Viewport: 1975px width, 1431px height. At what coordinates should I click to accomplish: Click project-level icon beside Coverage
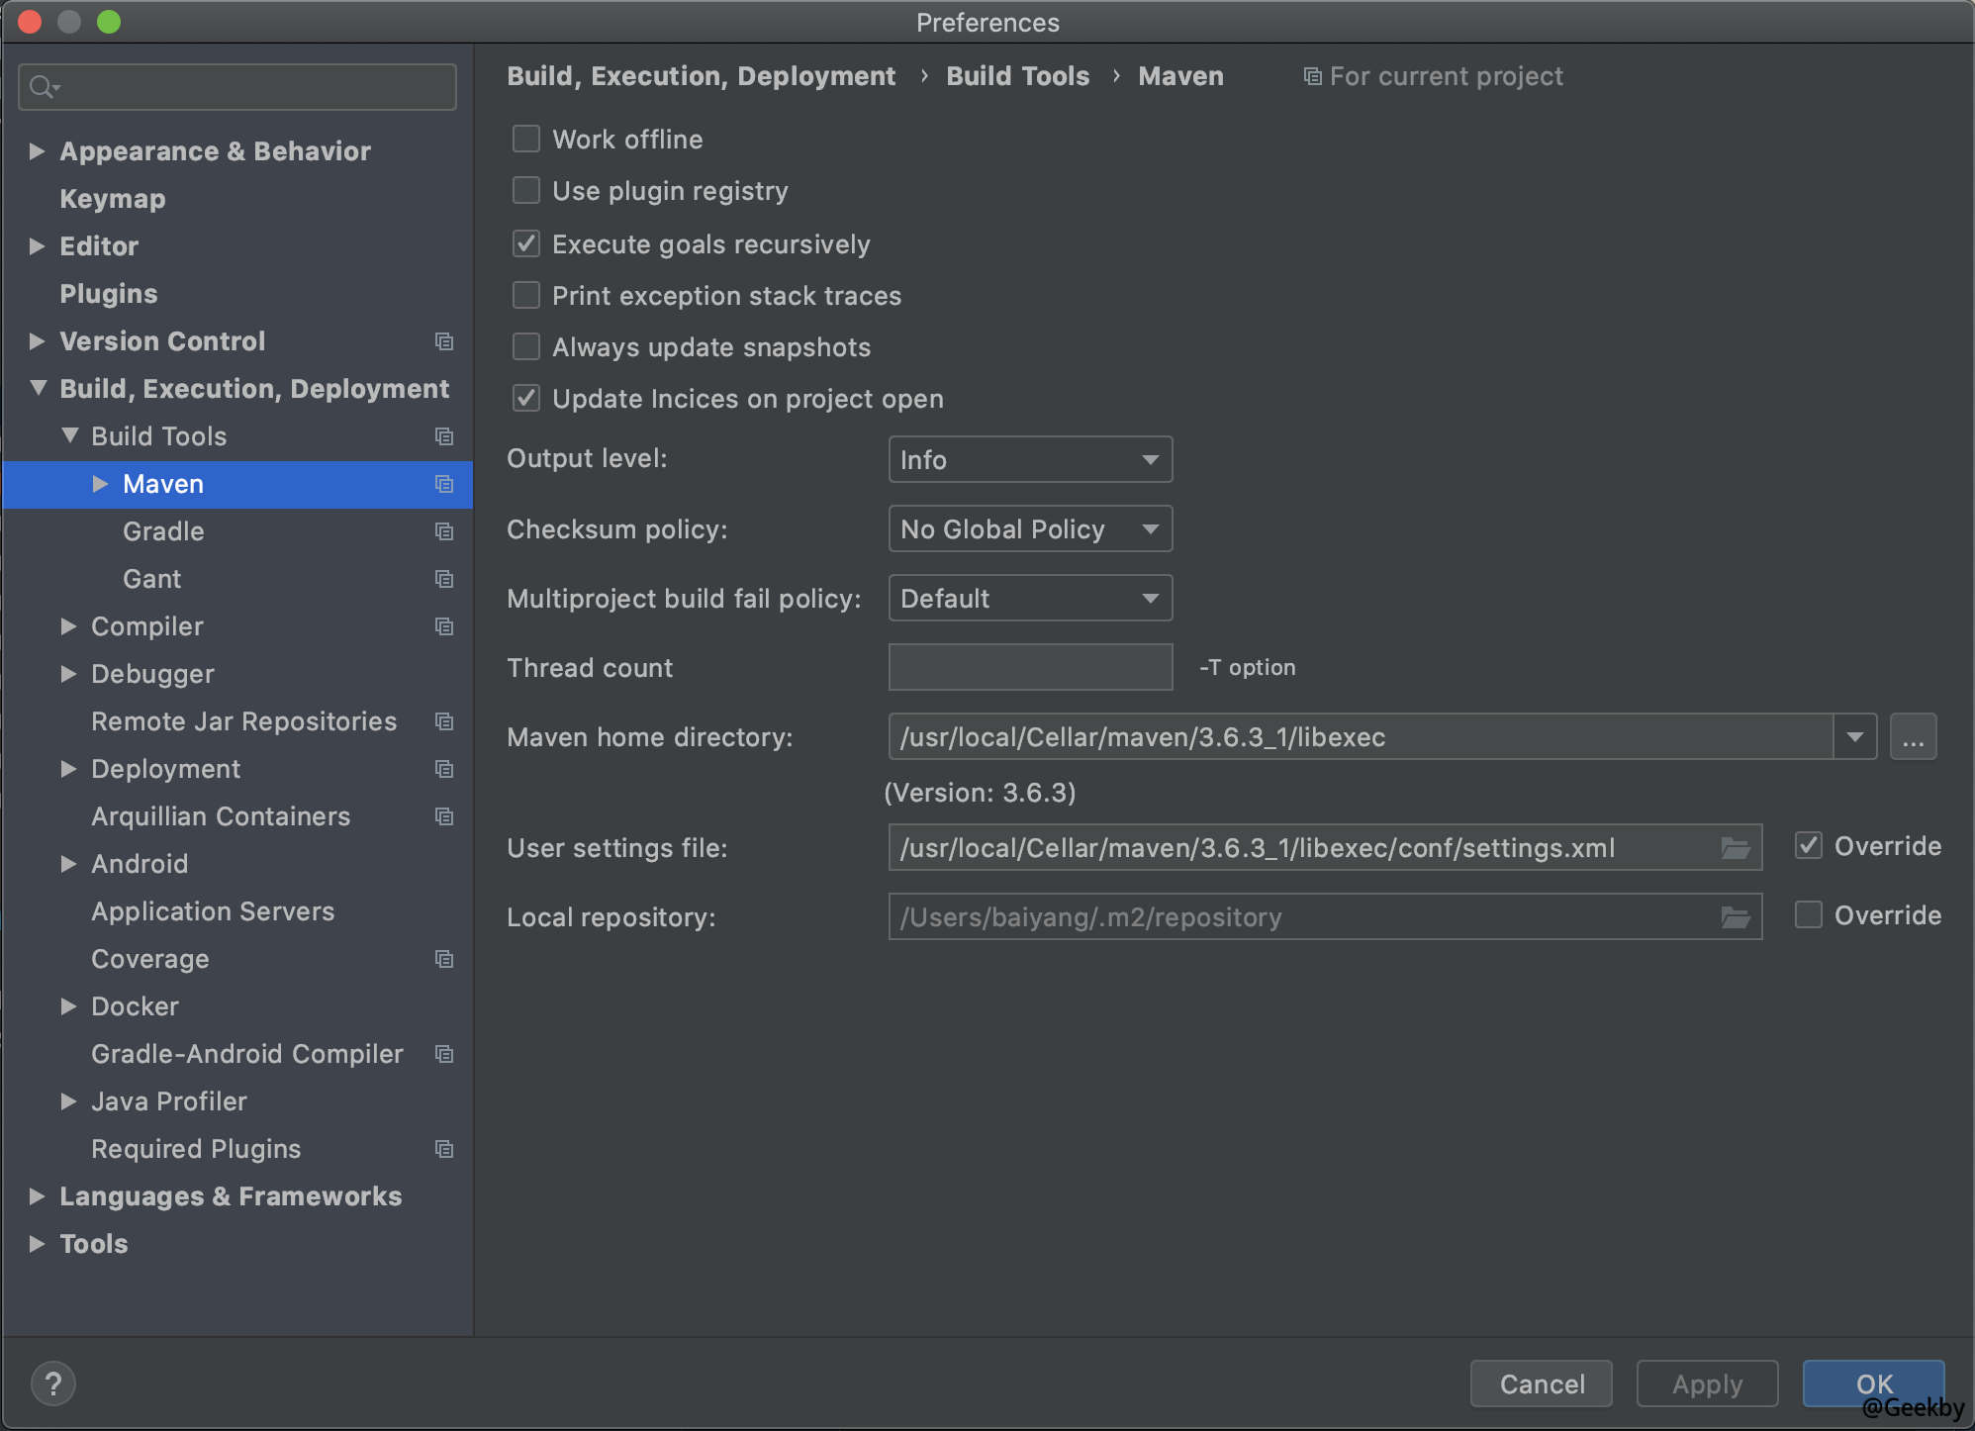pyautogui.click(x=444, y=959)
